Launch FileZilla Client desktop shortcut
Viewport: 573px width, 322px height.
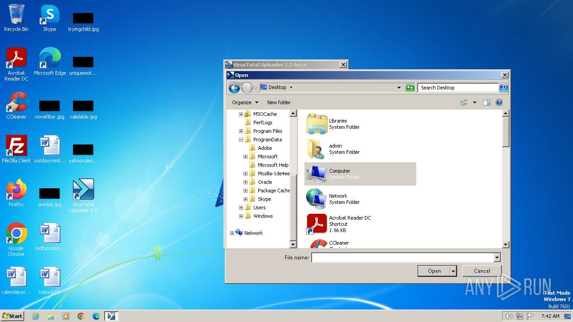pos(16,149)
